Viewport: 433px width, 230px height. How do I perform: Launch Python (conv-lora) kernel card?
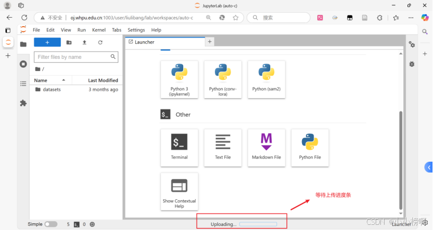pyautogui.click(x=223, y=79)
